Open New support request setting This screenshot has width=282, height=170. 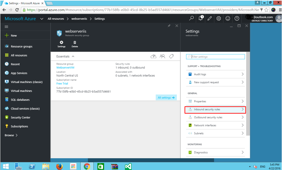(216, 82)
